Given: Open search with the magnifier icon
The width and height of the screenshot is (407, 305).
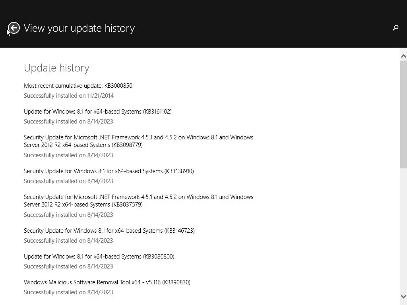Looking at the screenshot, I should (x=395, y=28).
